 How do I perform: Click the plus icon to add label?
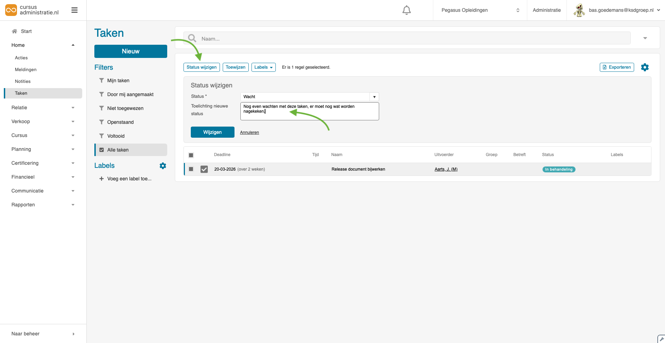tap(101, 179)
